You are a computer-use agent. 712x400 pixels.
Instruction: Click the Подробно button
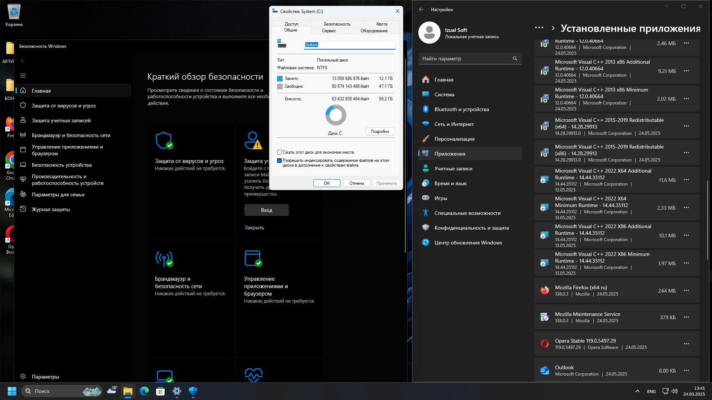pos(380,131)
